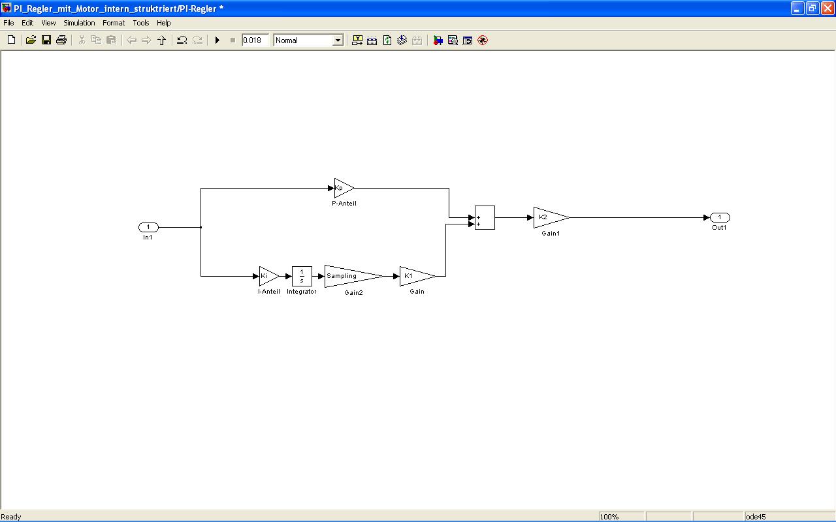This screenshot has height=522, width=836.
Task: Go up to parent system arrow
Action: (x=161, y=40)
